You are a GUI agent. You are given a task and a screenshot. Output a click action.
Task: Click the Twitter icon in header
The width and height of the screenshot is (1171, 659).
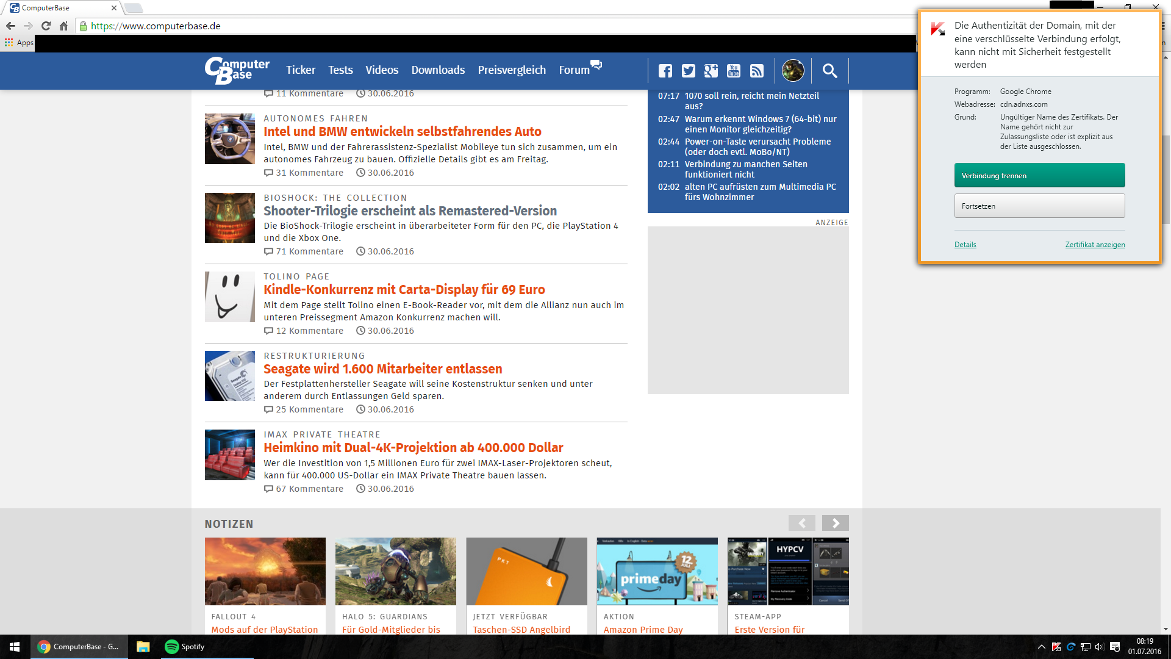click(688, 71)
